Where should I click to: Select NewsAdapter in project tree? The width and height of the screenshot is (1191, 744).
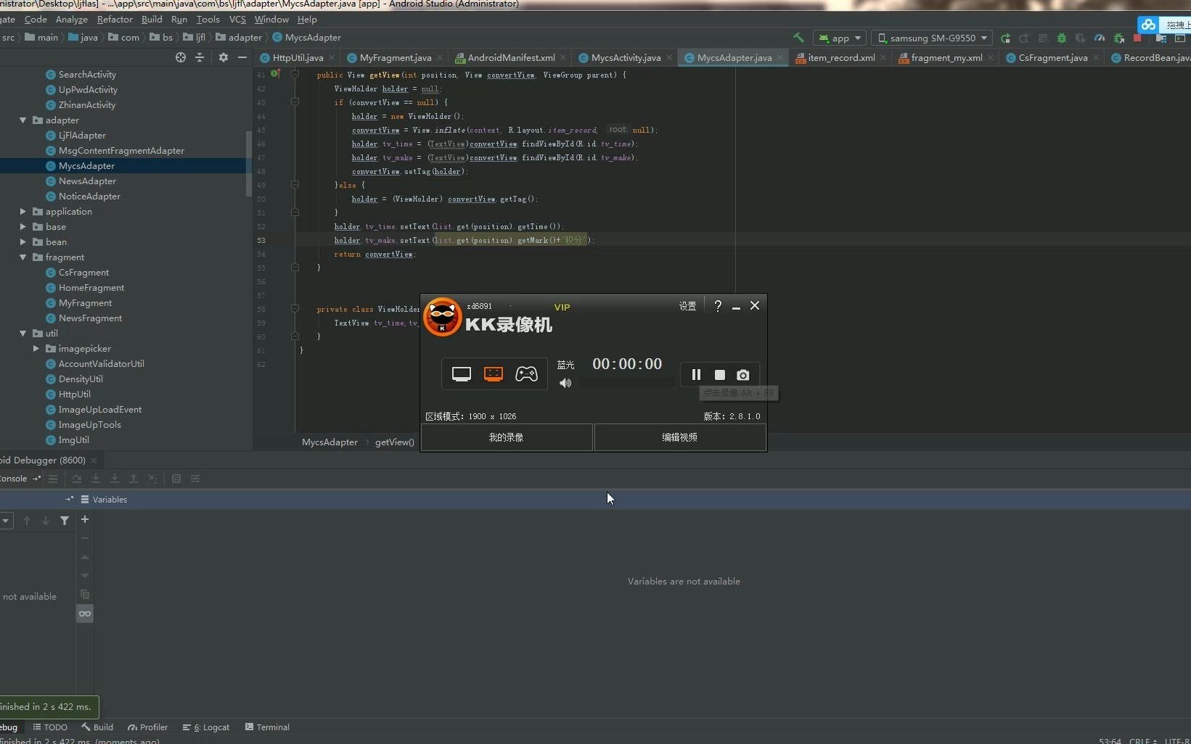pos(87,181)
